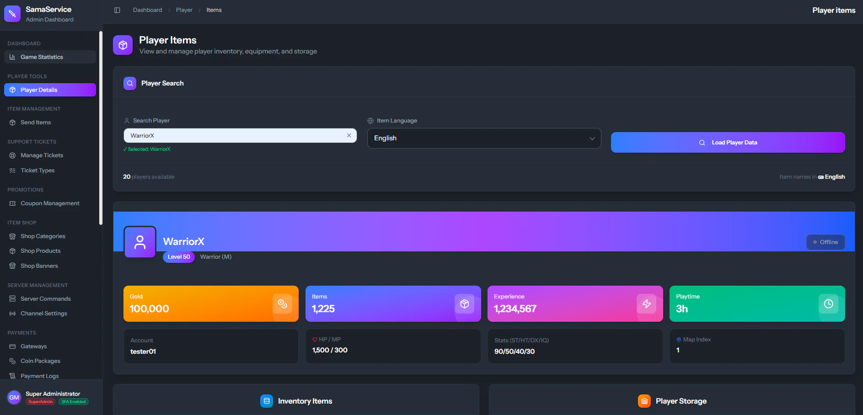Click the Player Storage orange icon

(644, 401)
